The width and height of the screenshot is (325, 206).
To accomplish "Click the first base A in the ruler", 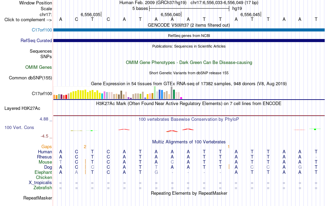I will (x=61, y=19).
